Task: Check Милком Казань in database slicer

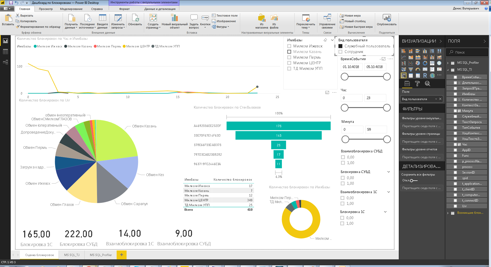Action: pos(289,52)
